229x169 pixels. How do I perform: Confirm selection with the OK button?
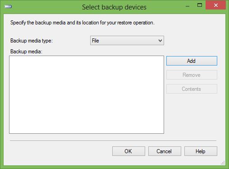click(x=128, y=151)
